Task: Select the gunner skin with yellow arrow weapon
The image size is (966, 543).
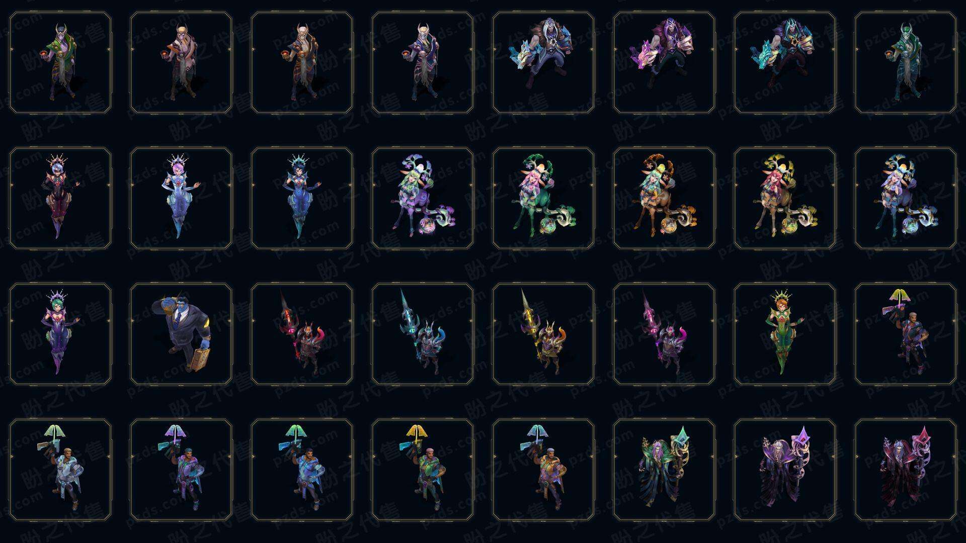Action: 423,470
